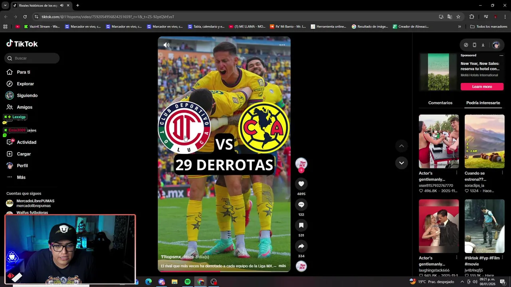Image resolution: width=511 pixels, height=287 pixels.
Task: Focus the Buscar search field
Action: coord(32,58)
